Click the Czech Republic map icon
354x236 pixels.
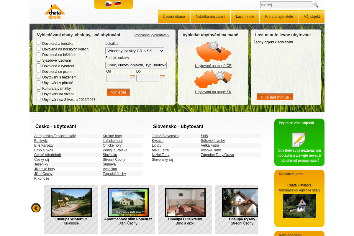click(213, 52)
